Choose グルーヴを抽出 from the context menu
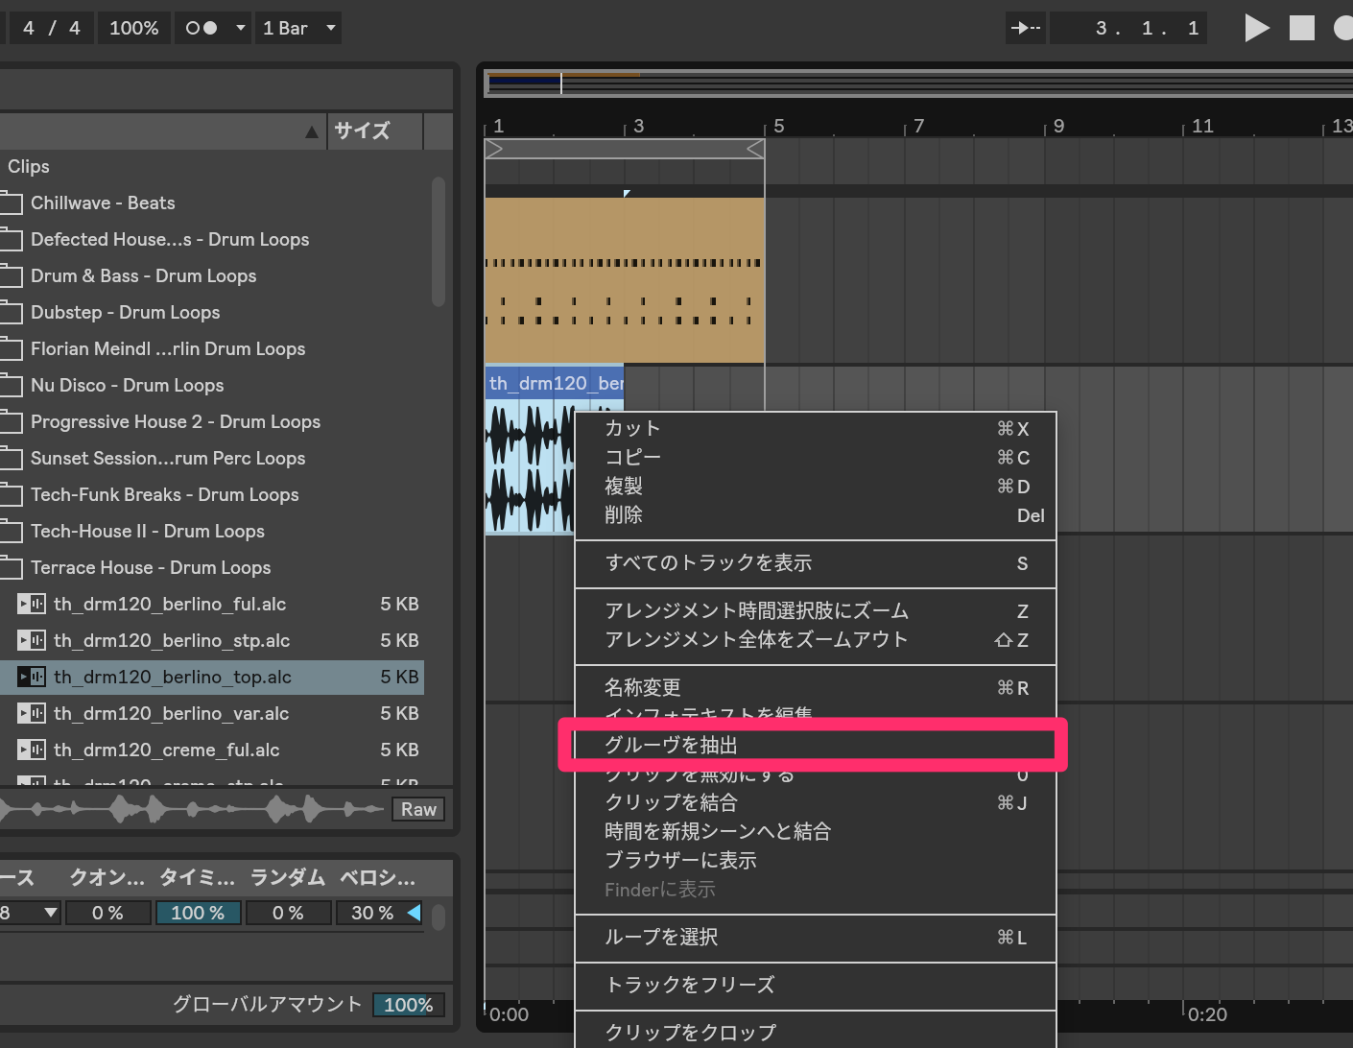 (x=816, y=746)
